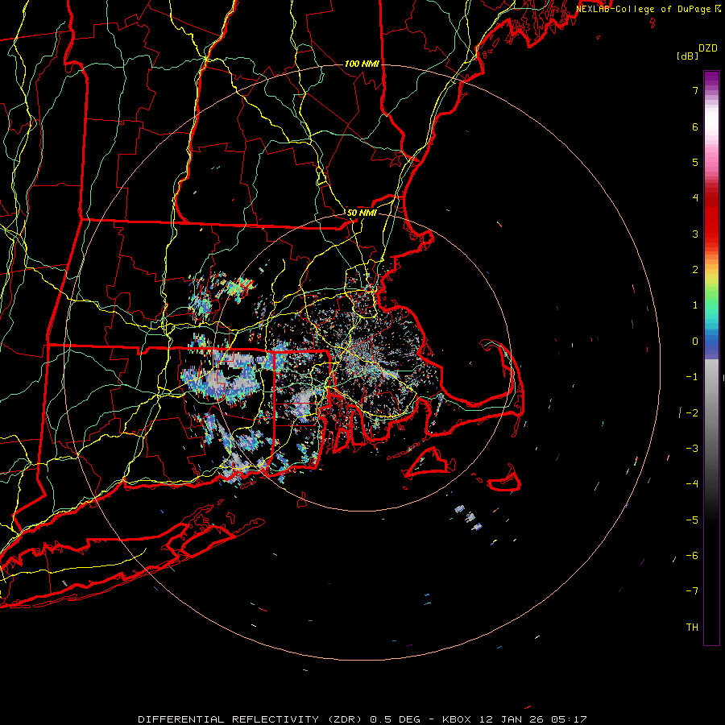The image size is (725, 725).
Task: Click the TH threshold label on the legend
Action: pos(692,627)
